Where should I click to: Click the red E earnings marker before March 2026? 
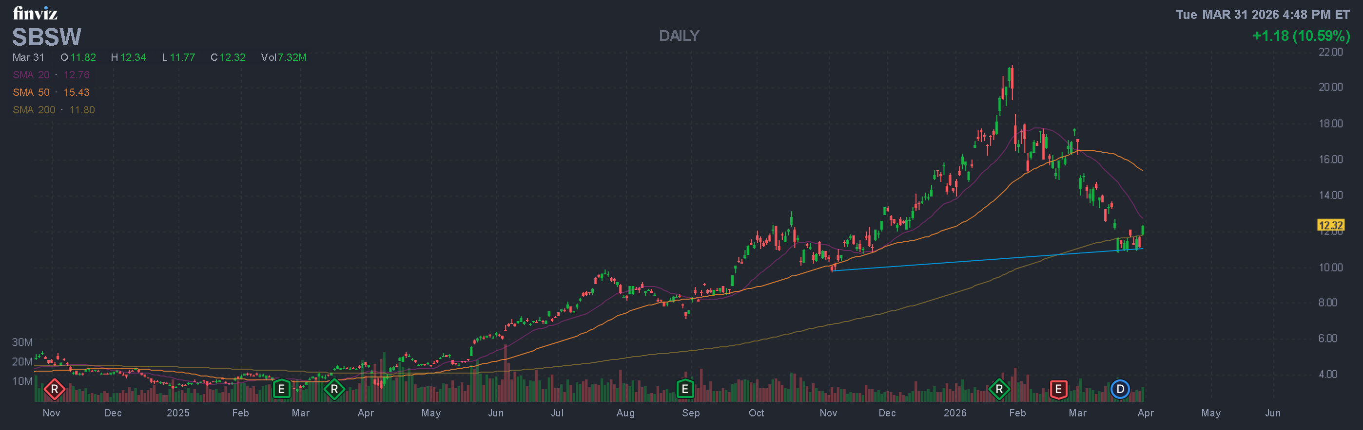pos(1058,390)
